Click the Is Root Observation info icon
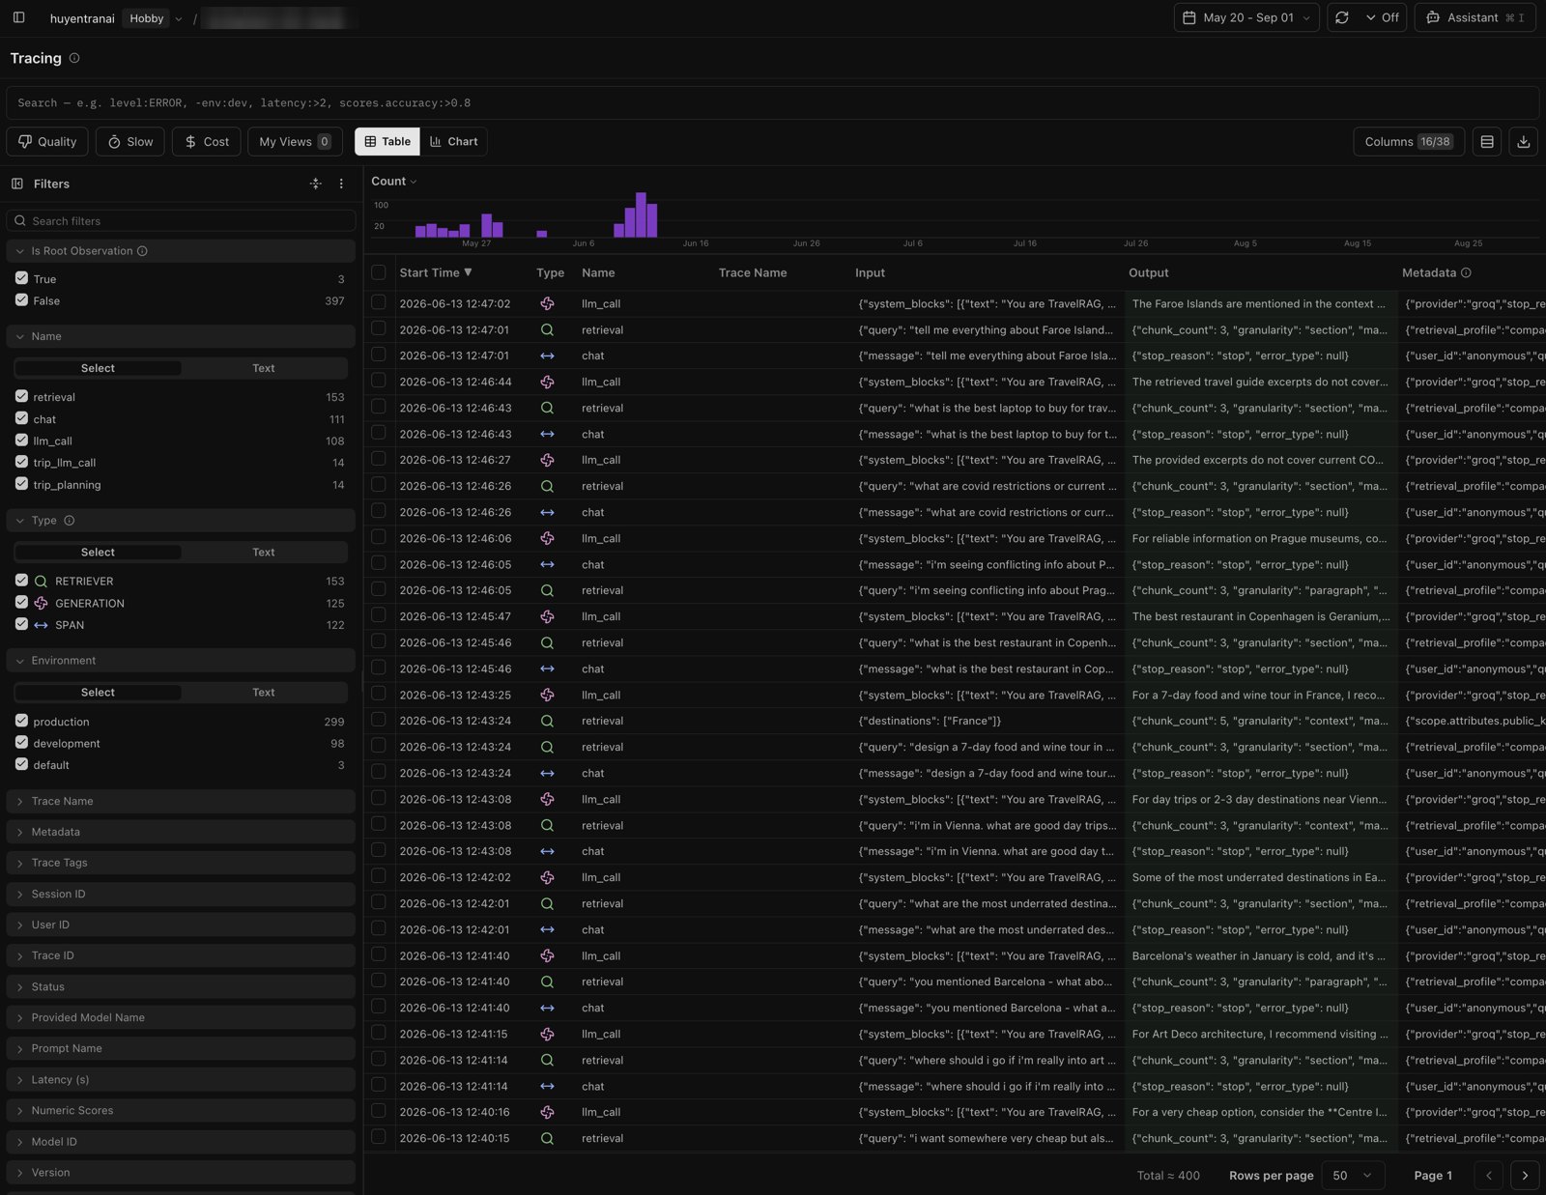This screenshot has width=1546, height=1195. pos(142,251)
